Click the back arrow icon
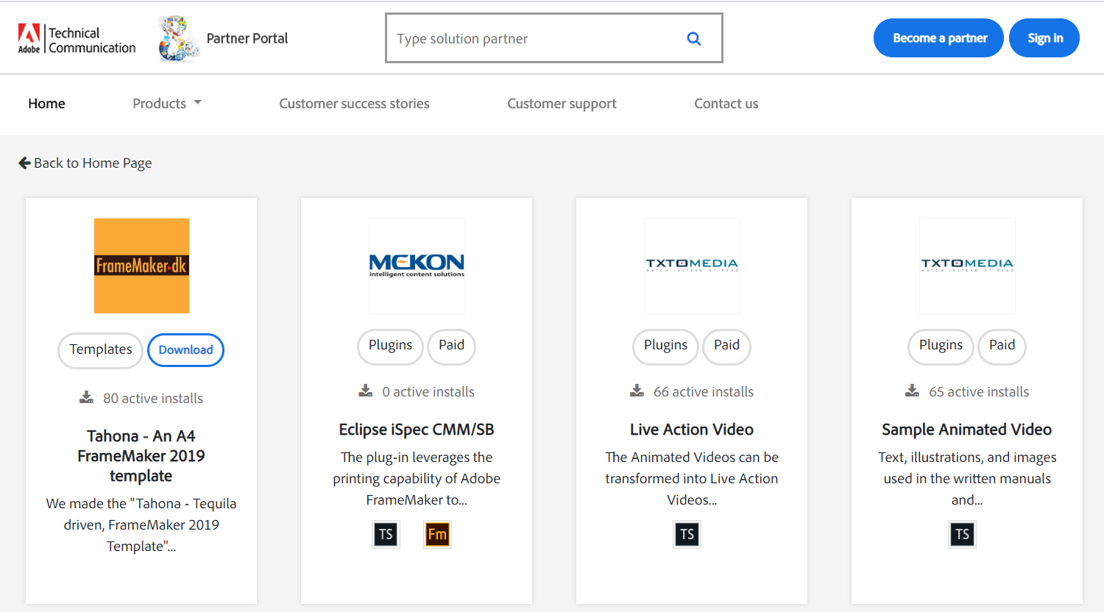 (24, 163)
